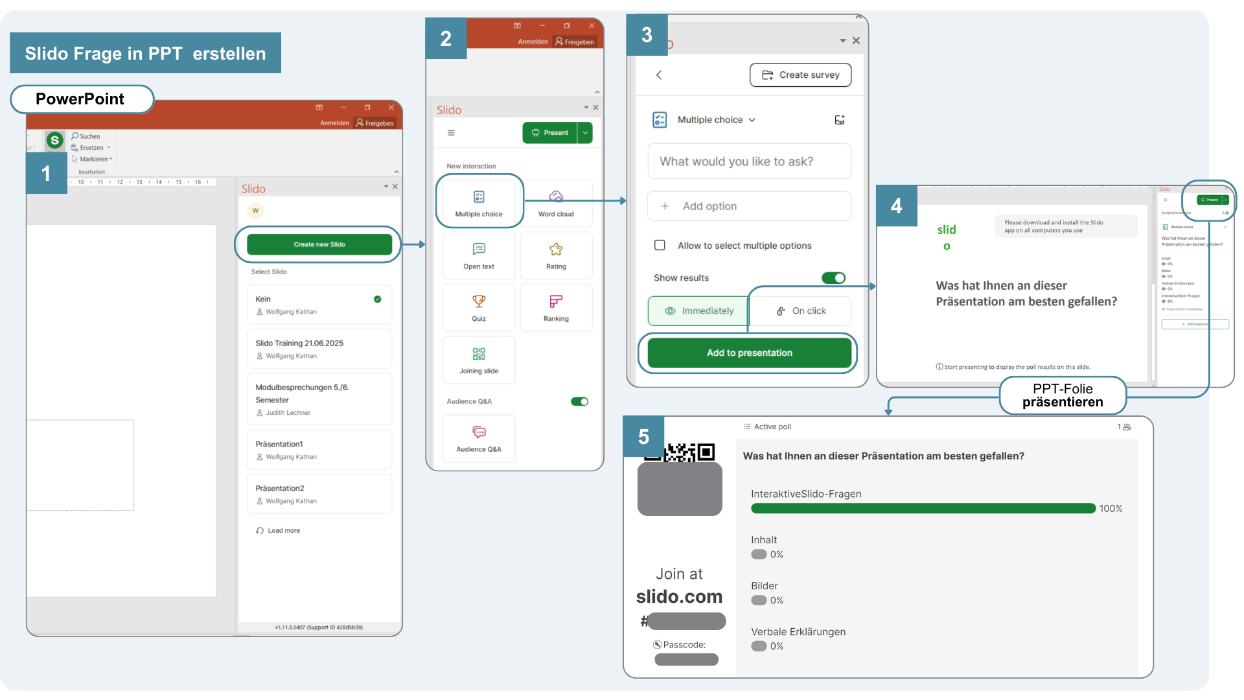This screenshot has height=700, width=1244.
Task: Select Immediately results option
Action: tap(698, 311)
